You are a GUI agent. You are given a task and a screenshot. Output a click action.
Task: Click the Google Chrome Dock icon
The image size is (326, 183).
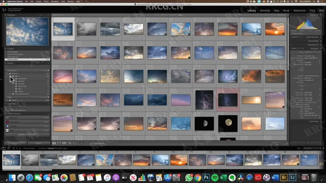tap(198, 178)
